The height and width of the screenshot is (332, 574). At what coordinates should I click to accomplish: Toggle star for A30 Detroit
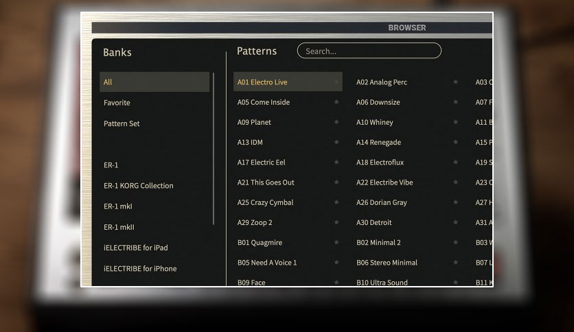(455, 222)
